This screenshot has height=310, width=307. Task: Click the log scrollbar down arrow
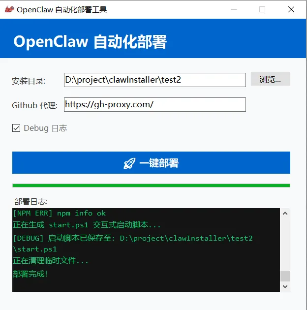(285, 286)
